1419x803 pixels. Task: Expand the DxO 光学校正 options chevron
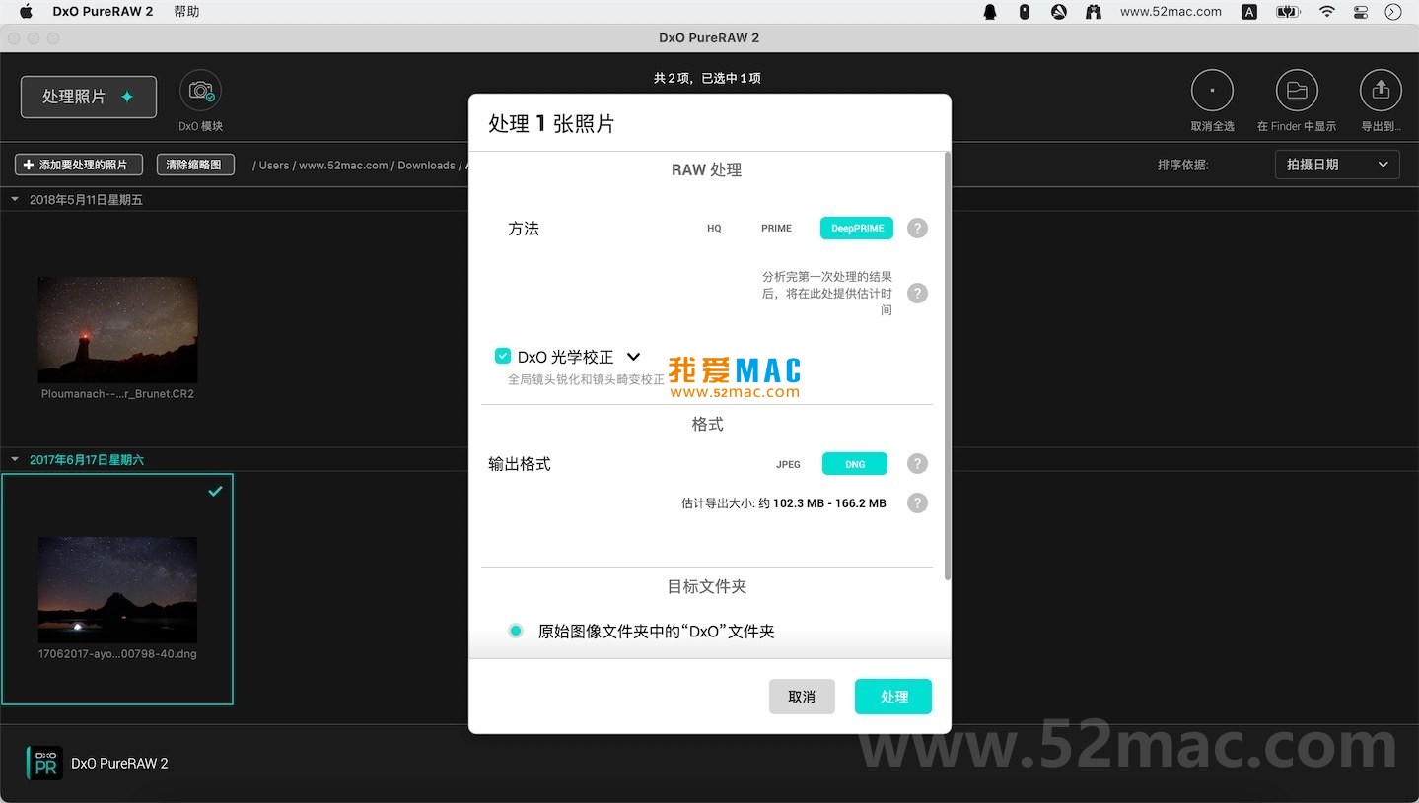tap(633, 357)
